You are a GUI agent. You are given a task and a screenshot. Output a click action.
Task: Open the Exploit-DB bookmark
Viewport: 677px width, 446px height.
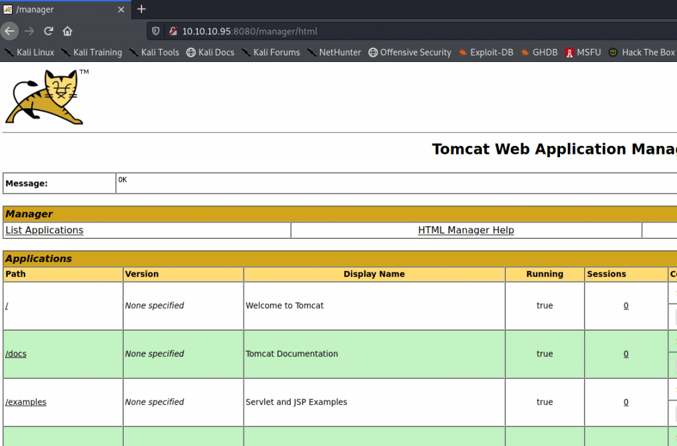pyautogui.click(x=486, y=52)
